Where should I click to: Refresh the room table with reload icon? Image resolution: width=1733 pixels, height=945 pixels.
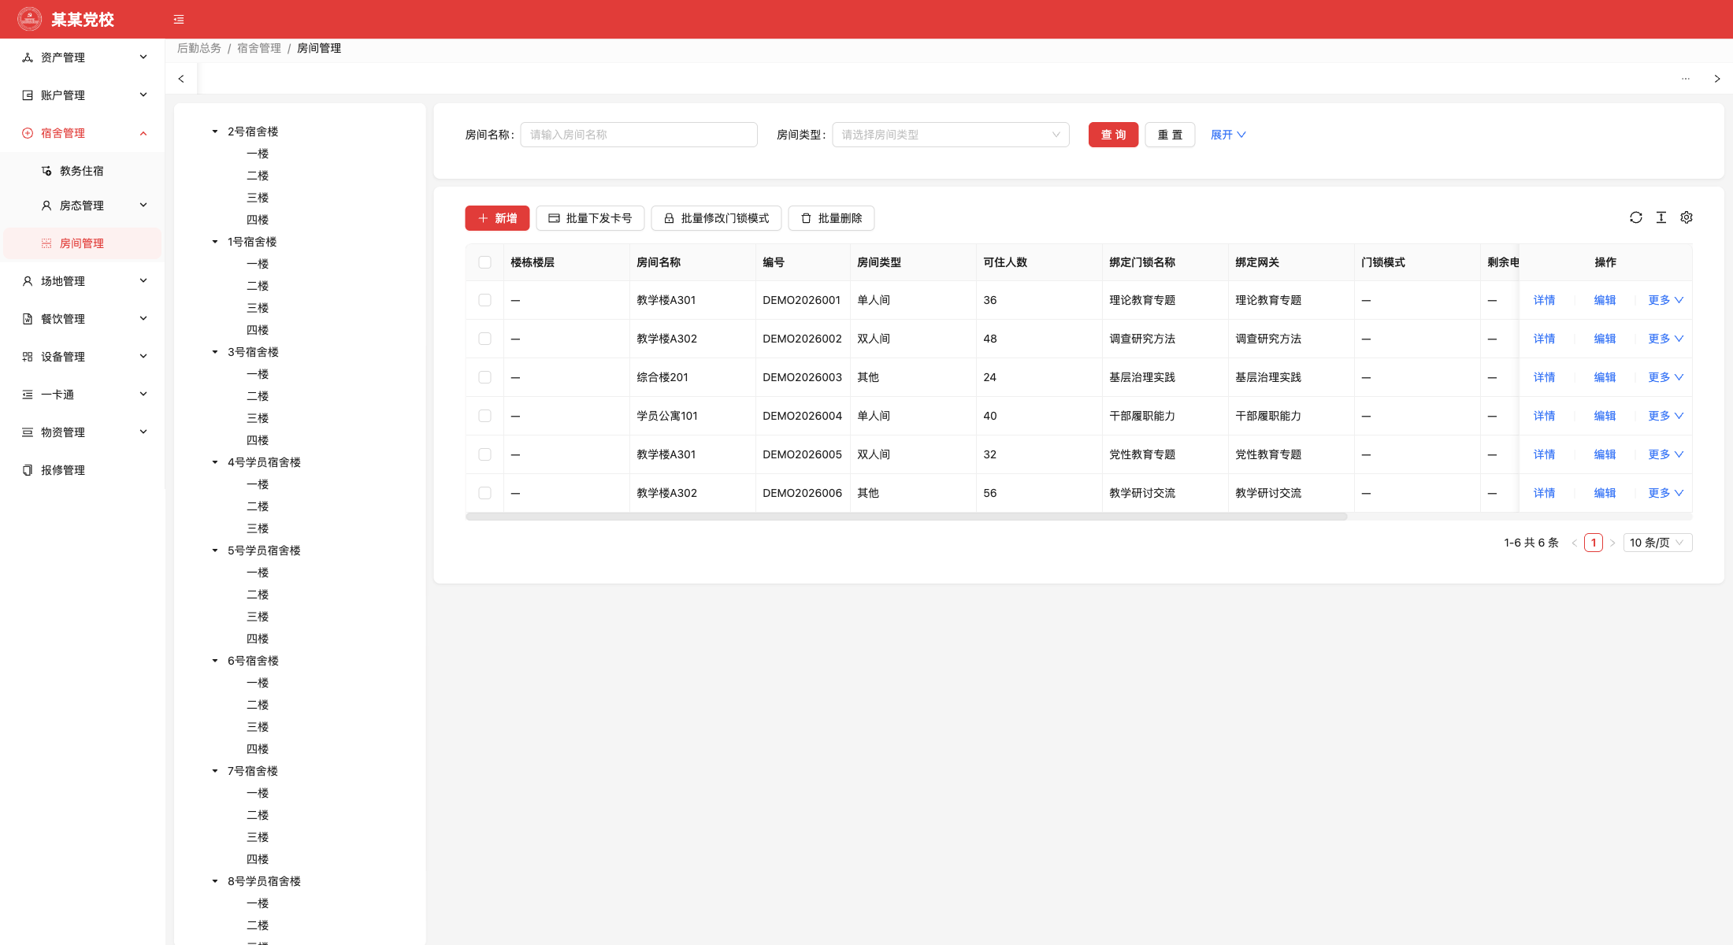[1636, 217]
